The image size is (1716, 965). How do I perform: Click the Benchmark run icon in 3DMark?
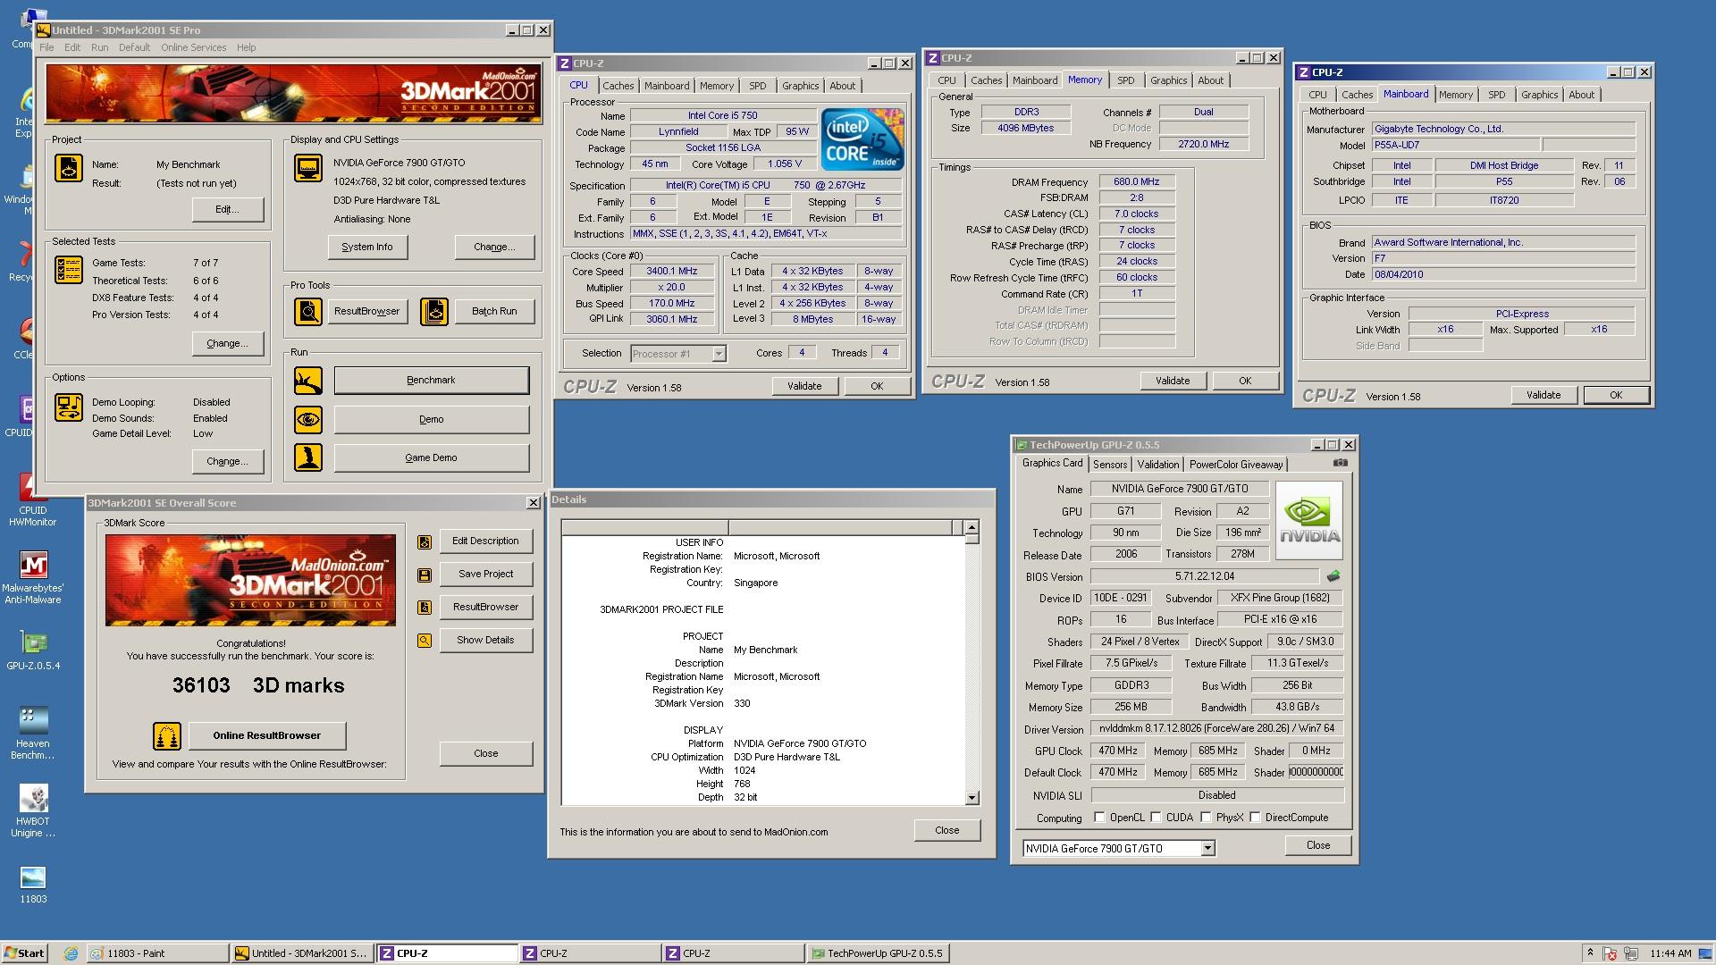(308, 381)
